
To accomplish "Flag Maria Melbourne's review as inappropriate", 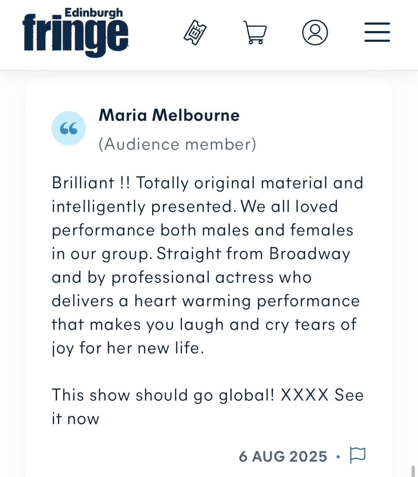I will click(x=357, y=455).
